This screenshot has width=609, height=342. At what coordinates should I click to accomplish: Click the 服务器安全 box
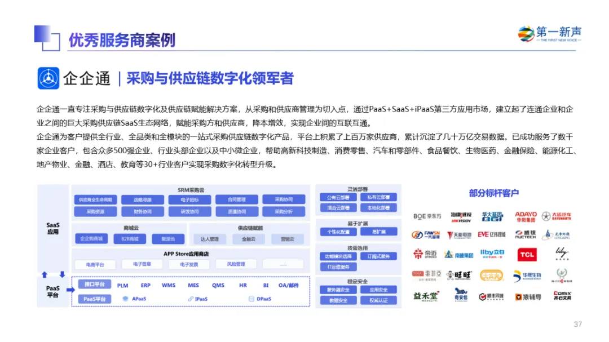click(x=338, y=290)
